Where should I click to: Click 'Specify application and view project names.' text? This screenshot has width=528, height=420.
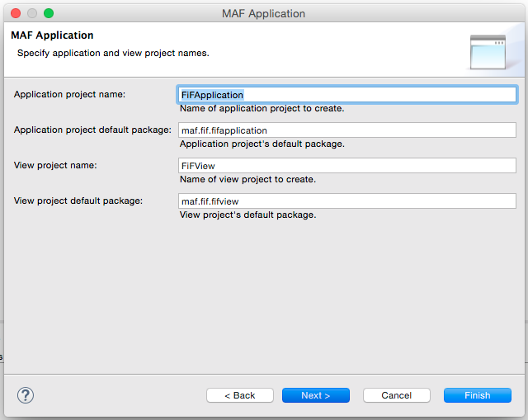click(113, 53)
